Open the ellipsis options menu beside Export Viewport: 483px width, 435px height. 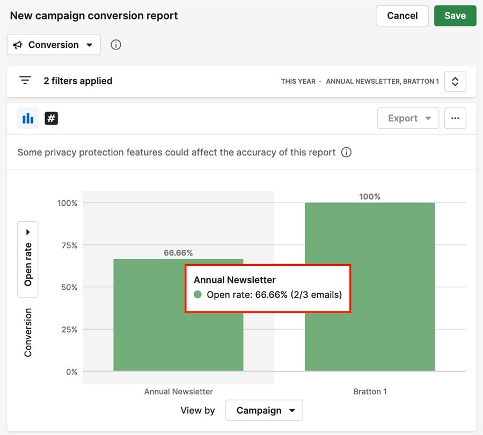(x=455, y=118)
